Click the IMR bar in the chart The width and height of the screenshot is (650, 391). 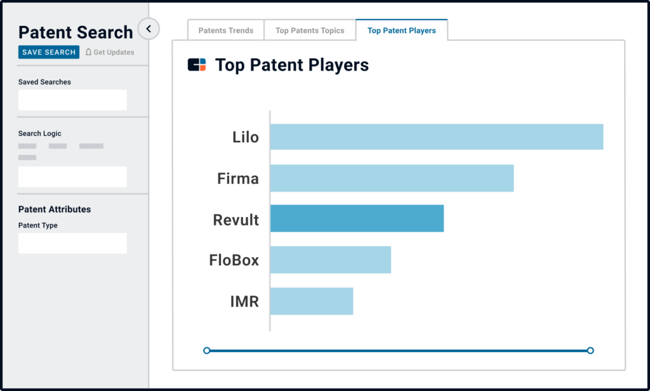click(311, 301)
